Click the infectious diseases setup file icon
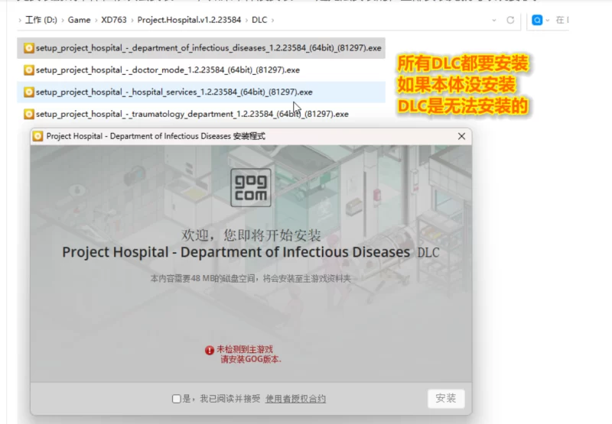Viewport: 612px width, 424px height. click(x=28, y=48)
